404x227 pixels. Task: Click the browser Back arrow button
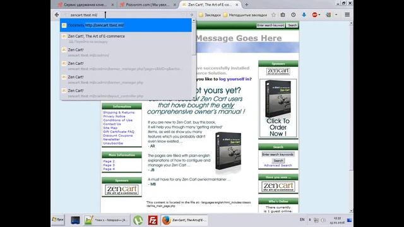pyautogui.click(x=57, y=15)
